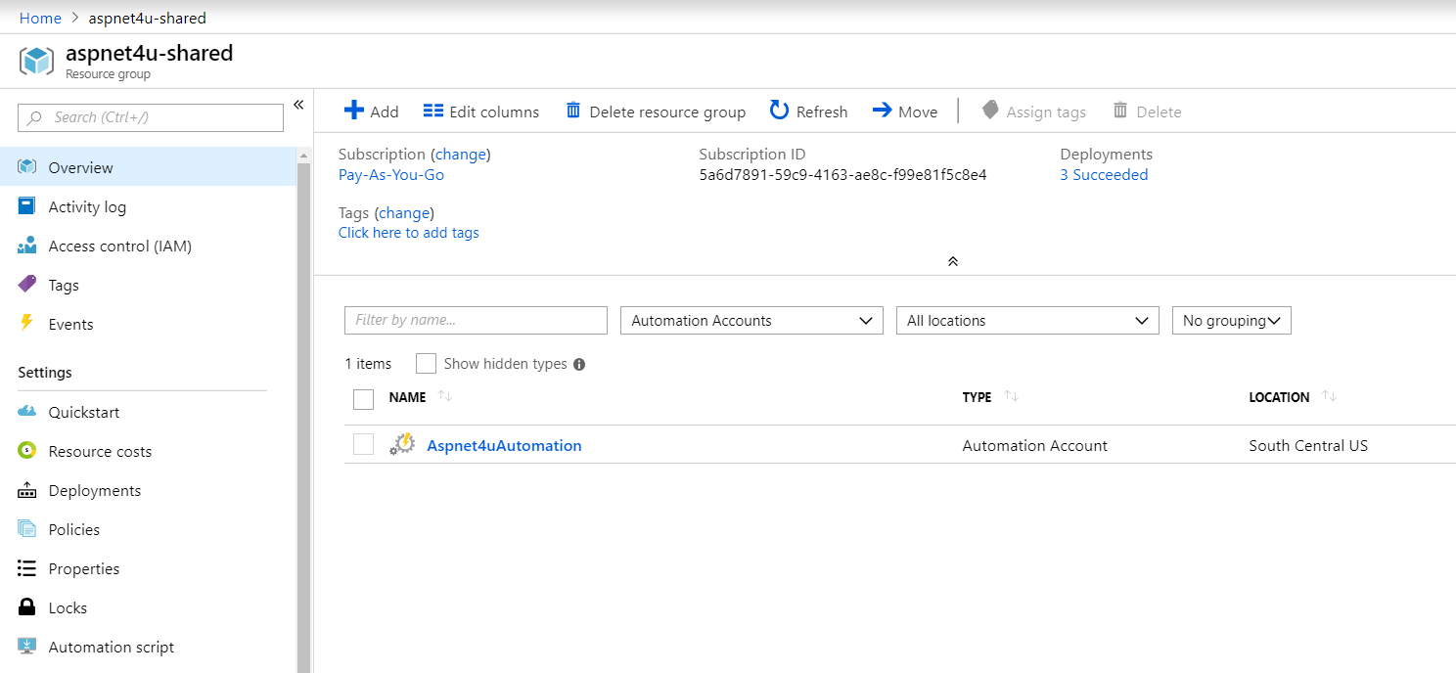Collapse the essentials section with up chevrons
The image size is (1456, 673).
[952, 261]
